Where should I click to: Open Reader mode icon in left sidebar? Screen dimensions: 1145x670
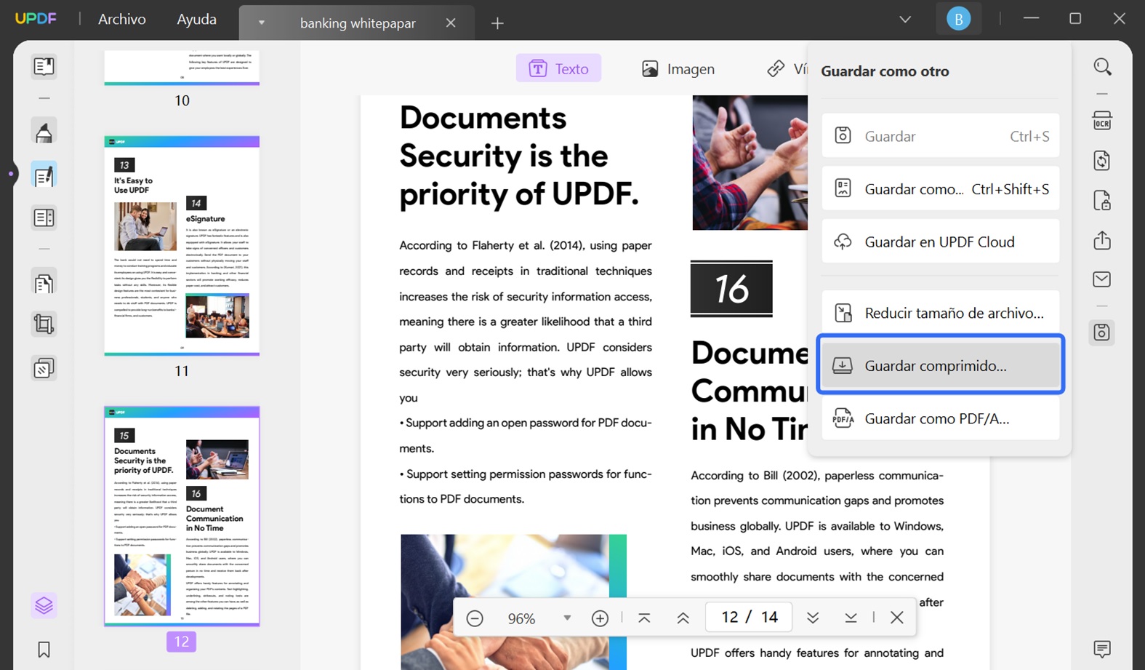[44, 67]
